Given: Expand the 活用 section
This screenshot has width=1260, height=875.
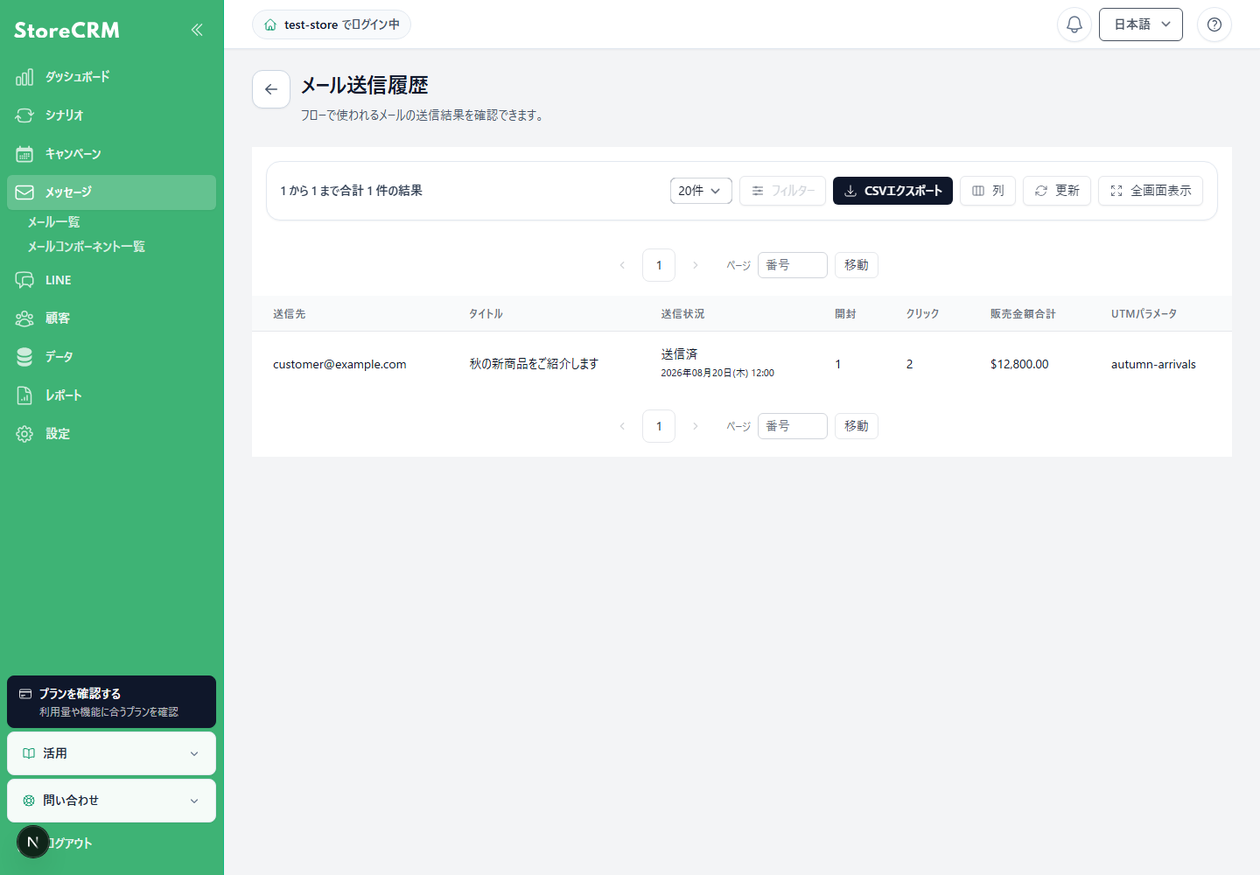Looking at the screenshot, I should click(111, 753).
